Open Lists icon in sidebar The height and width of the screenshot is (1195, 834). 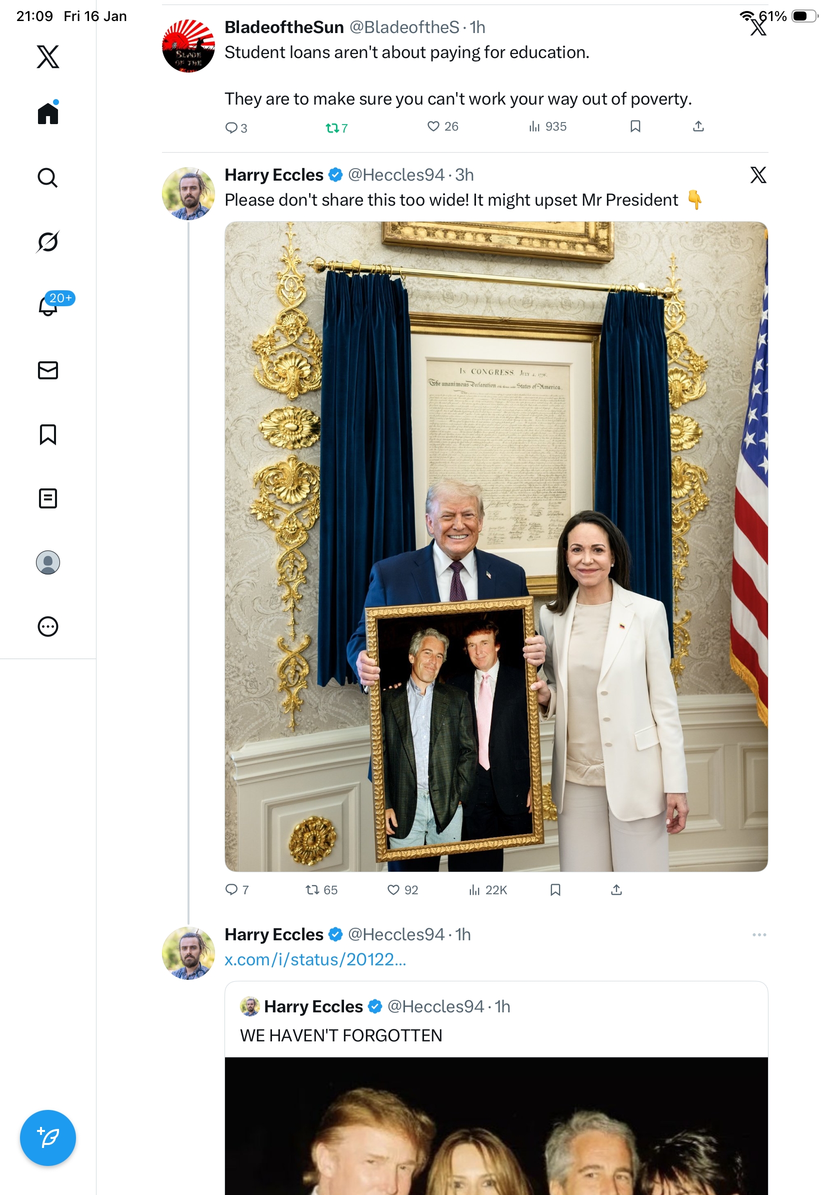click(48, 498)
